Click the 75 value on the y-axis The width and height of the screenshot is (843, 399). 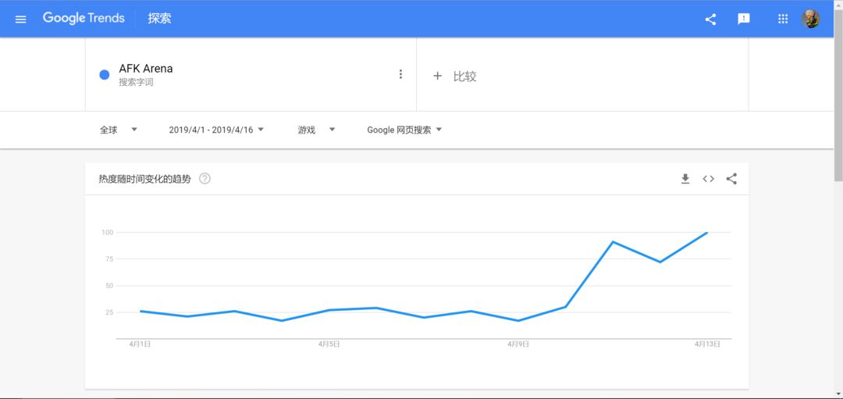[x=109, y=259]
